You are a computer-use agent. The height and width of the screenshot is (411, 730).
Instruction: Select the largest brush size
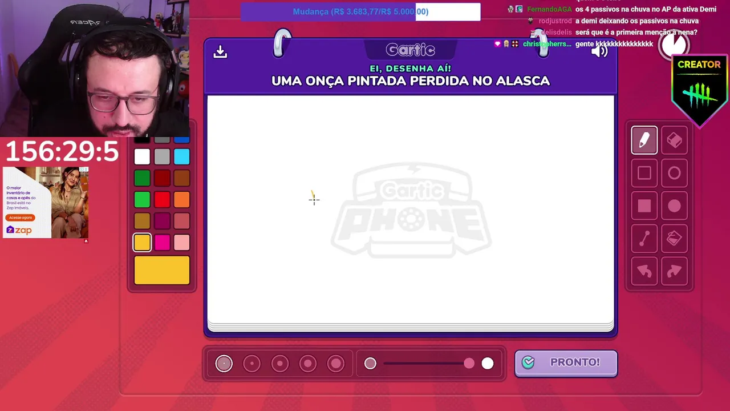point(335,363)
